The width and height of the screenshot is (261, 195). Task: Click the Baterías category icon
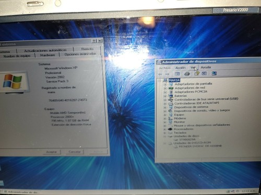(171, 96)
